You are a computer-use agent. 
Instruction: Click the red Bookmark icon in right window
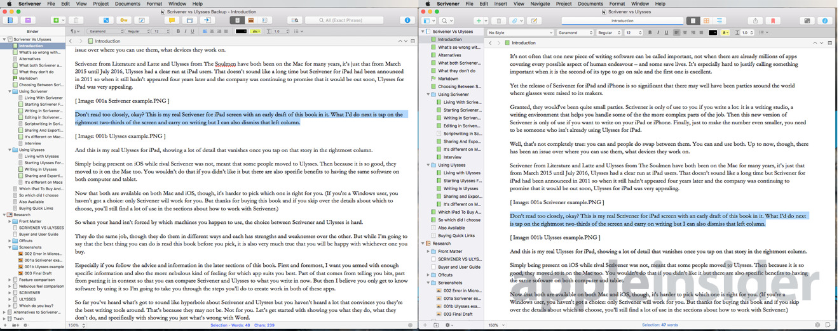click(773, 21)
